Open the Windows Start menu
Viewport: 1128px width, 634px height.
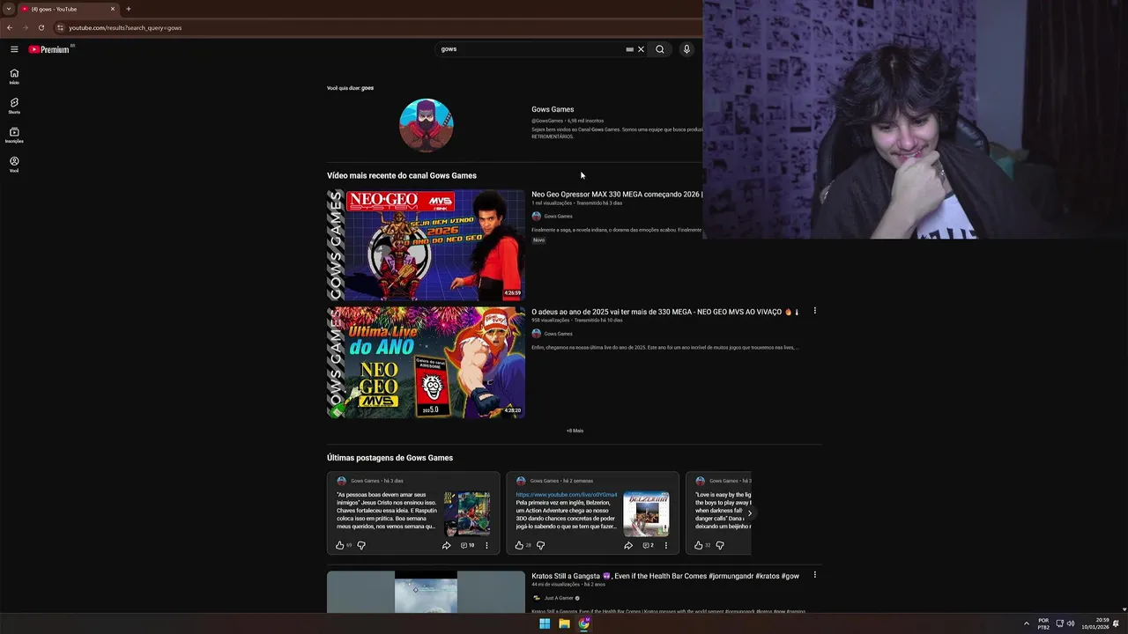coord(545,623)
